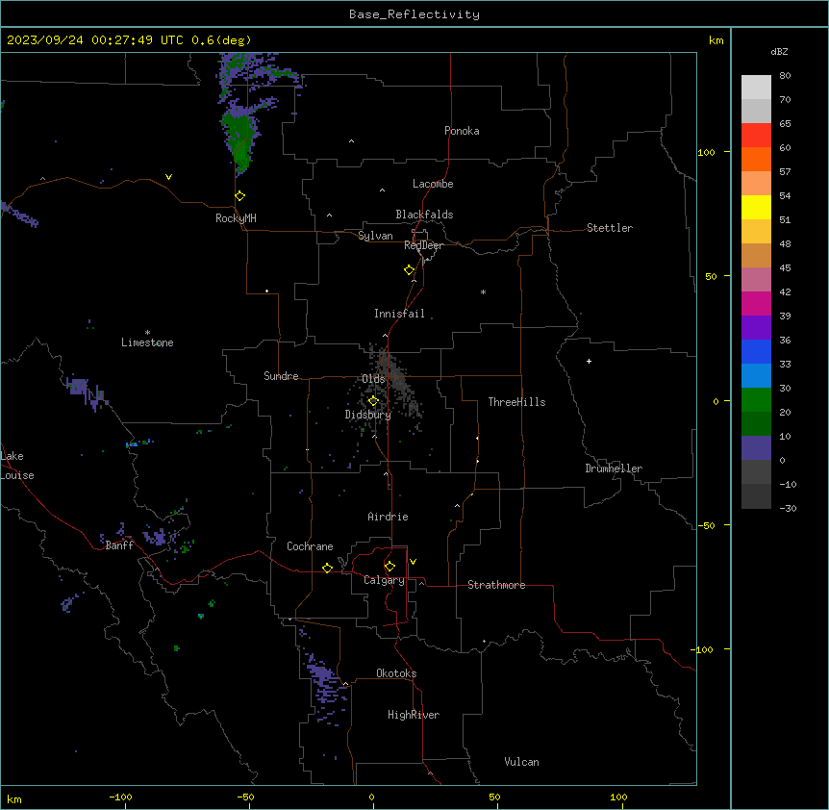Select the yellow diamond marker below Cochrane
The height and width of the screenshot is (810, 829).
(327, 568)
